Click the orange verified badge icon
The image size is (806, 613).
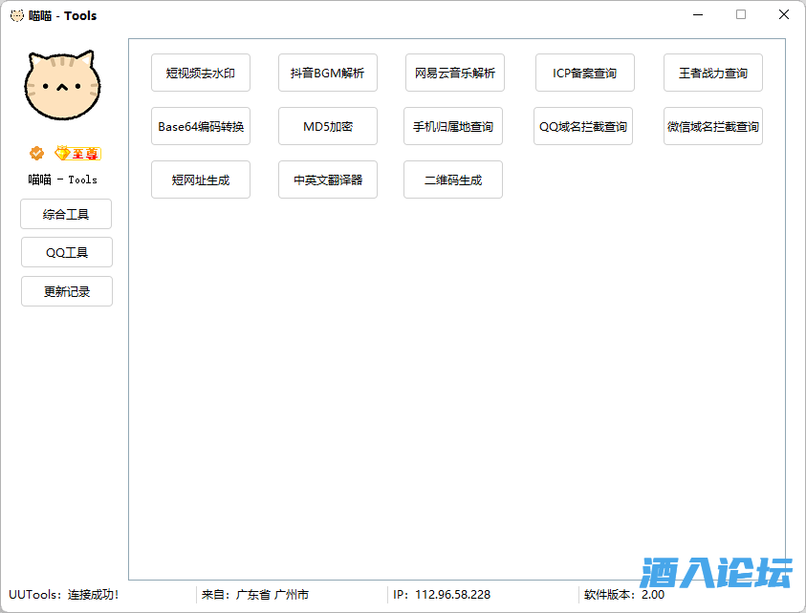36,153
